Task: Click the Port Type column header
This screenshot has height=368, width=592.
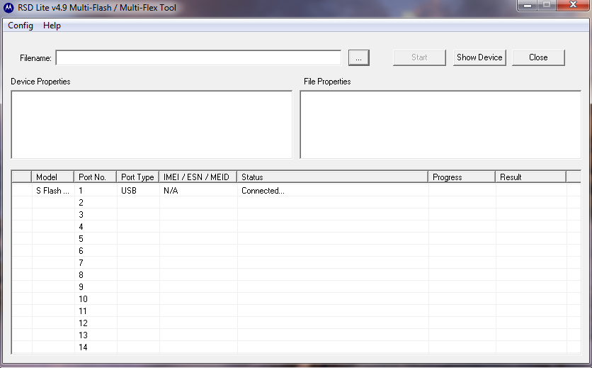Action: click(x=137, y=177)
